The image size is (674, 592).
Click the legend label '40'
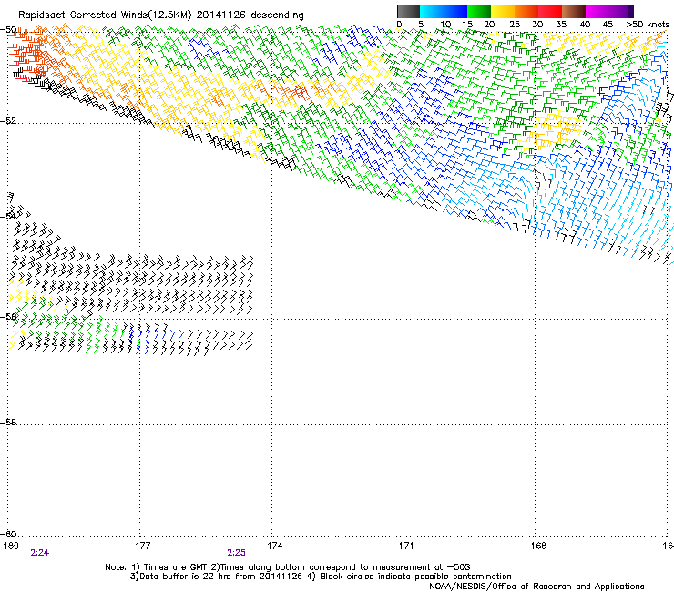click(x=585, y=25)
